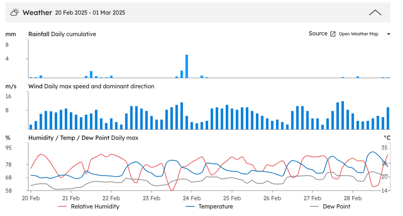This screenshot has width=403, height=216.
Task: Click the °C temperature unit label
Action: click(387, 138)
